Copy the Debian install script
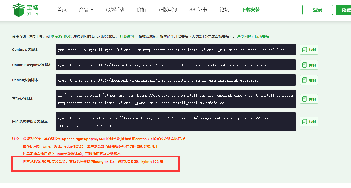Image resolution: width=351 pixels, height=188 pixels. [x=309, y=80]
